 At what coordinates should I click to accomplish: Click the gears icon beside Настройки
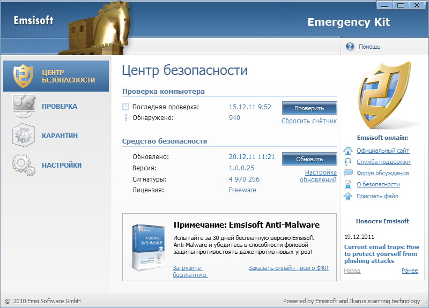(24, 165)
